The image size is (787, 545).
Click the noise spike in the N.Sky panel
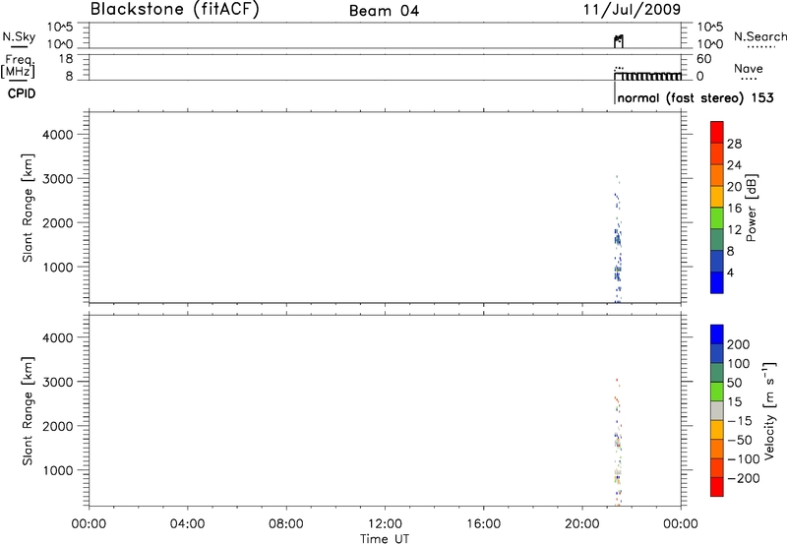pyautogui.click(x=619, y=41)
